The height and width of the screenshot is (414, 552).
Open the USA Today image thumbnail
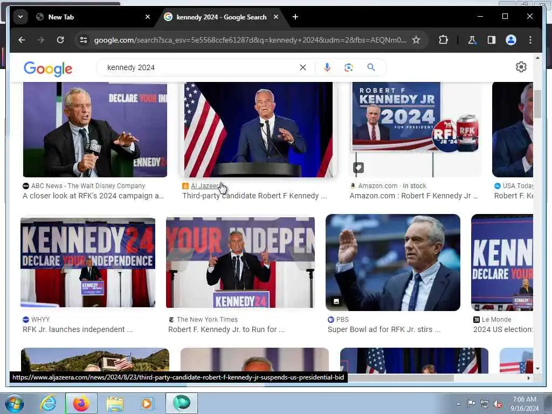tap(513, 129)
